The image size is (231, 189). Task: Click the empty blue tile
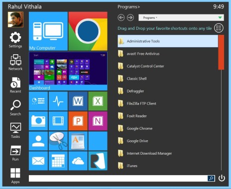pyautogui.click(x=98, y=141)
